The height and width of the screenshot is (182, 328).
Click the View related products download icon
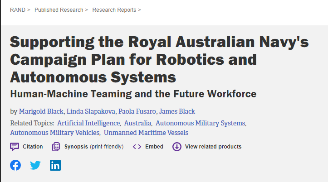coord(177,147)
